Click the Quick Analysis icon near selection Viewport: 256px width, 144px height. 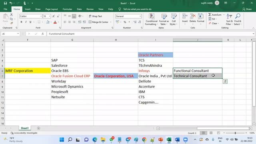[x=225, y=81]
